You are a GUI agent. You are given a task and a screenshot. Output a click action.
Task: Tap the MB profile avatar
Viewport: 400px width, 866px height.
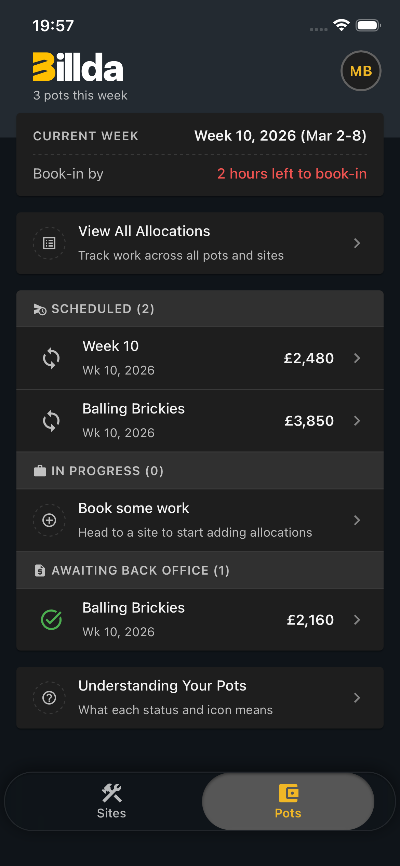(361, 71)
